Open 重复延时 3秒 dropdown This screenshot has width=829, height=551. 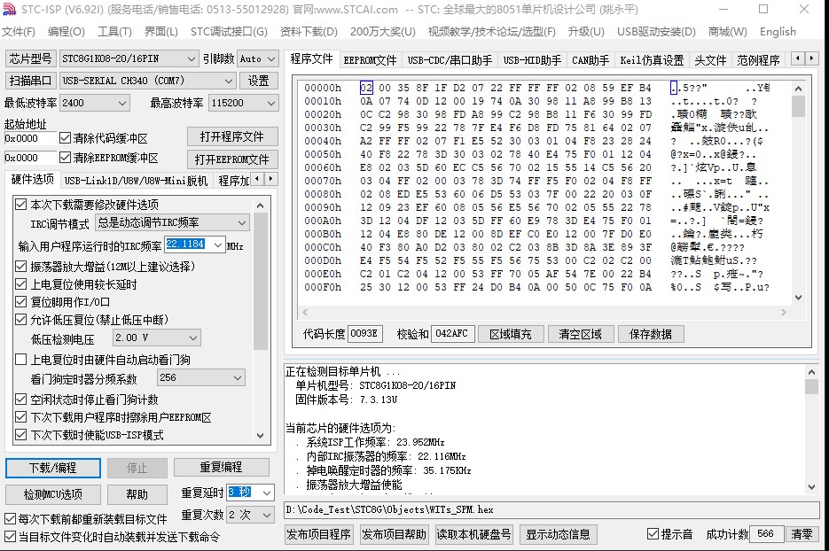click(x=267, y=493)
